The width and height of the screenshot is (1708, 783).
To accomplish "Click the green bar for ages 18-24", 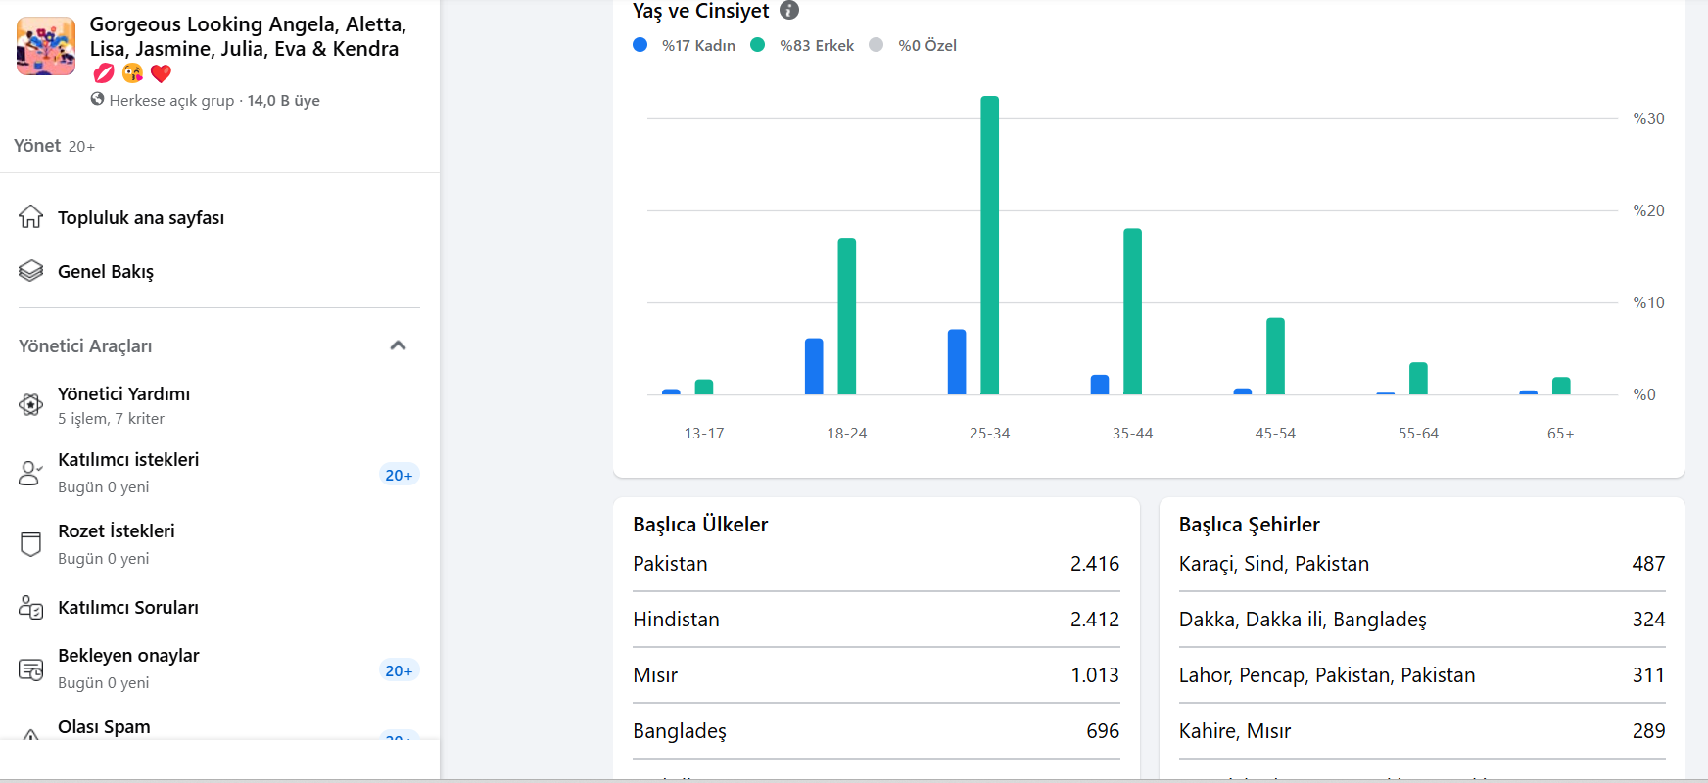I will pyautogui.click(x=847, y=316).
